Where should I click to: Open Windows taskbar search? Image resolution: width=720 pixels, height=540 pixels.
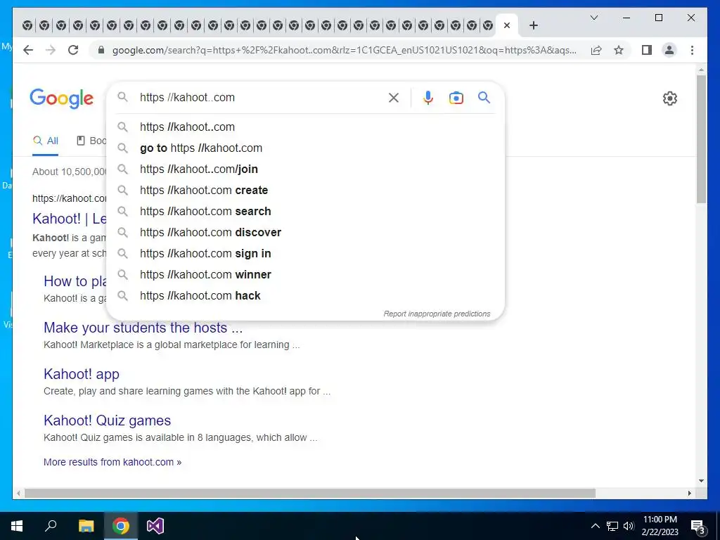point(51,526)
